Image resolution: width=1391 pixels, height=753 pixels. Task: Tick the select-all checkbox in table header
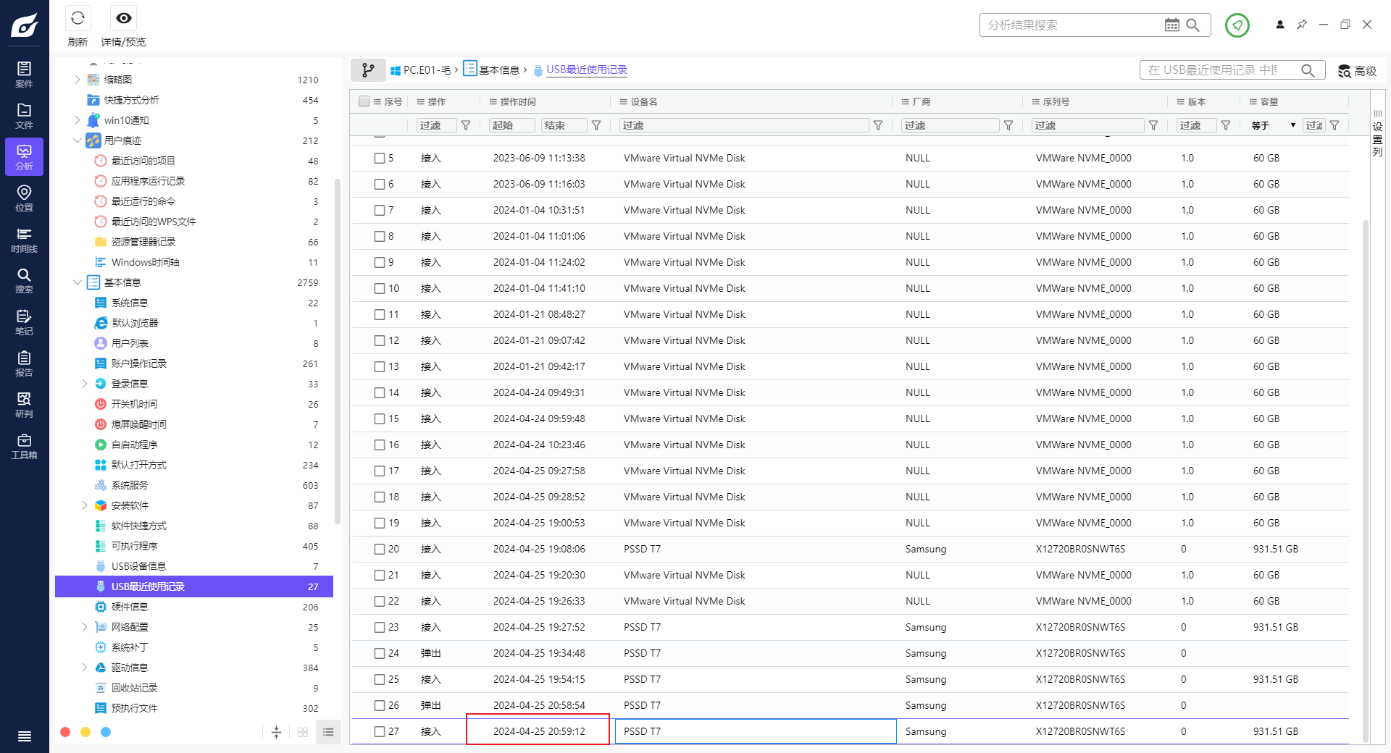pyautogui.click(x=364, y=101)
